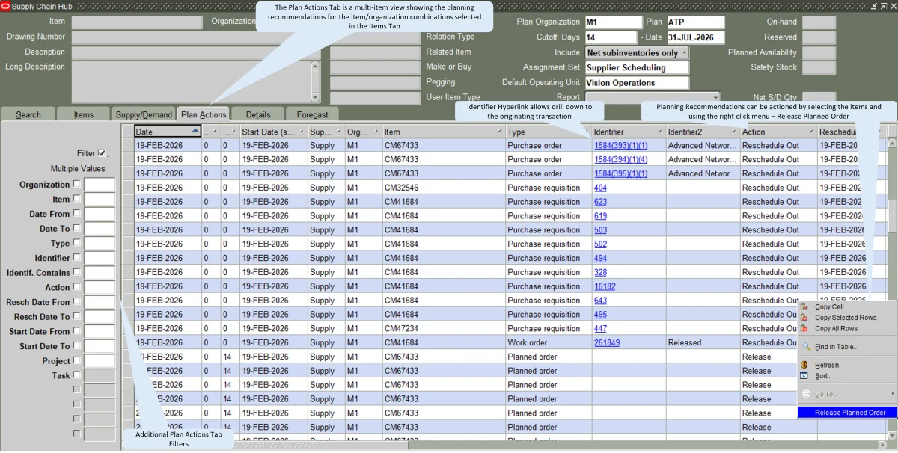Click the Default Operating Unit field

click(636, 83)
